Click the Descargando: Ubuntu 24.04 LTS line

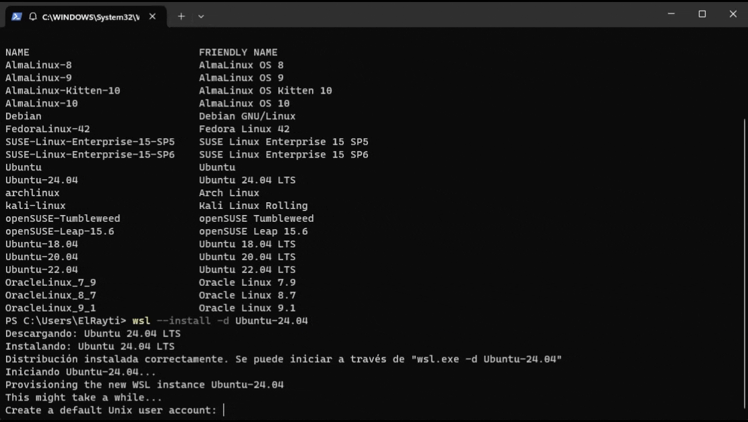tap(93, 334)
